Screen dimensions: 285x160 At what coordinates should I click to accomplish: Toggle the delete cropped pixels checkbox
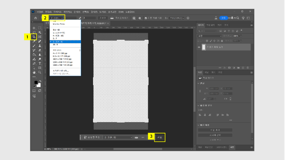145,18
